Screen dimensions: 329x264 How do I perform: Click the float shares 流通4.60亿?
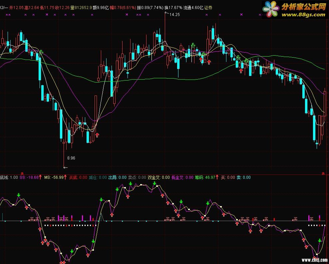pos(193,8)
